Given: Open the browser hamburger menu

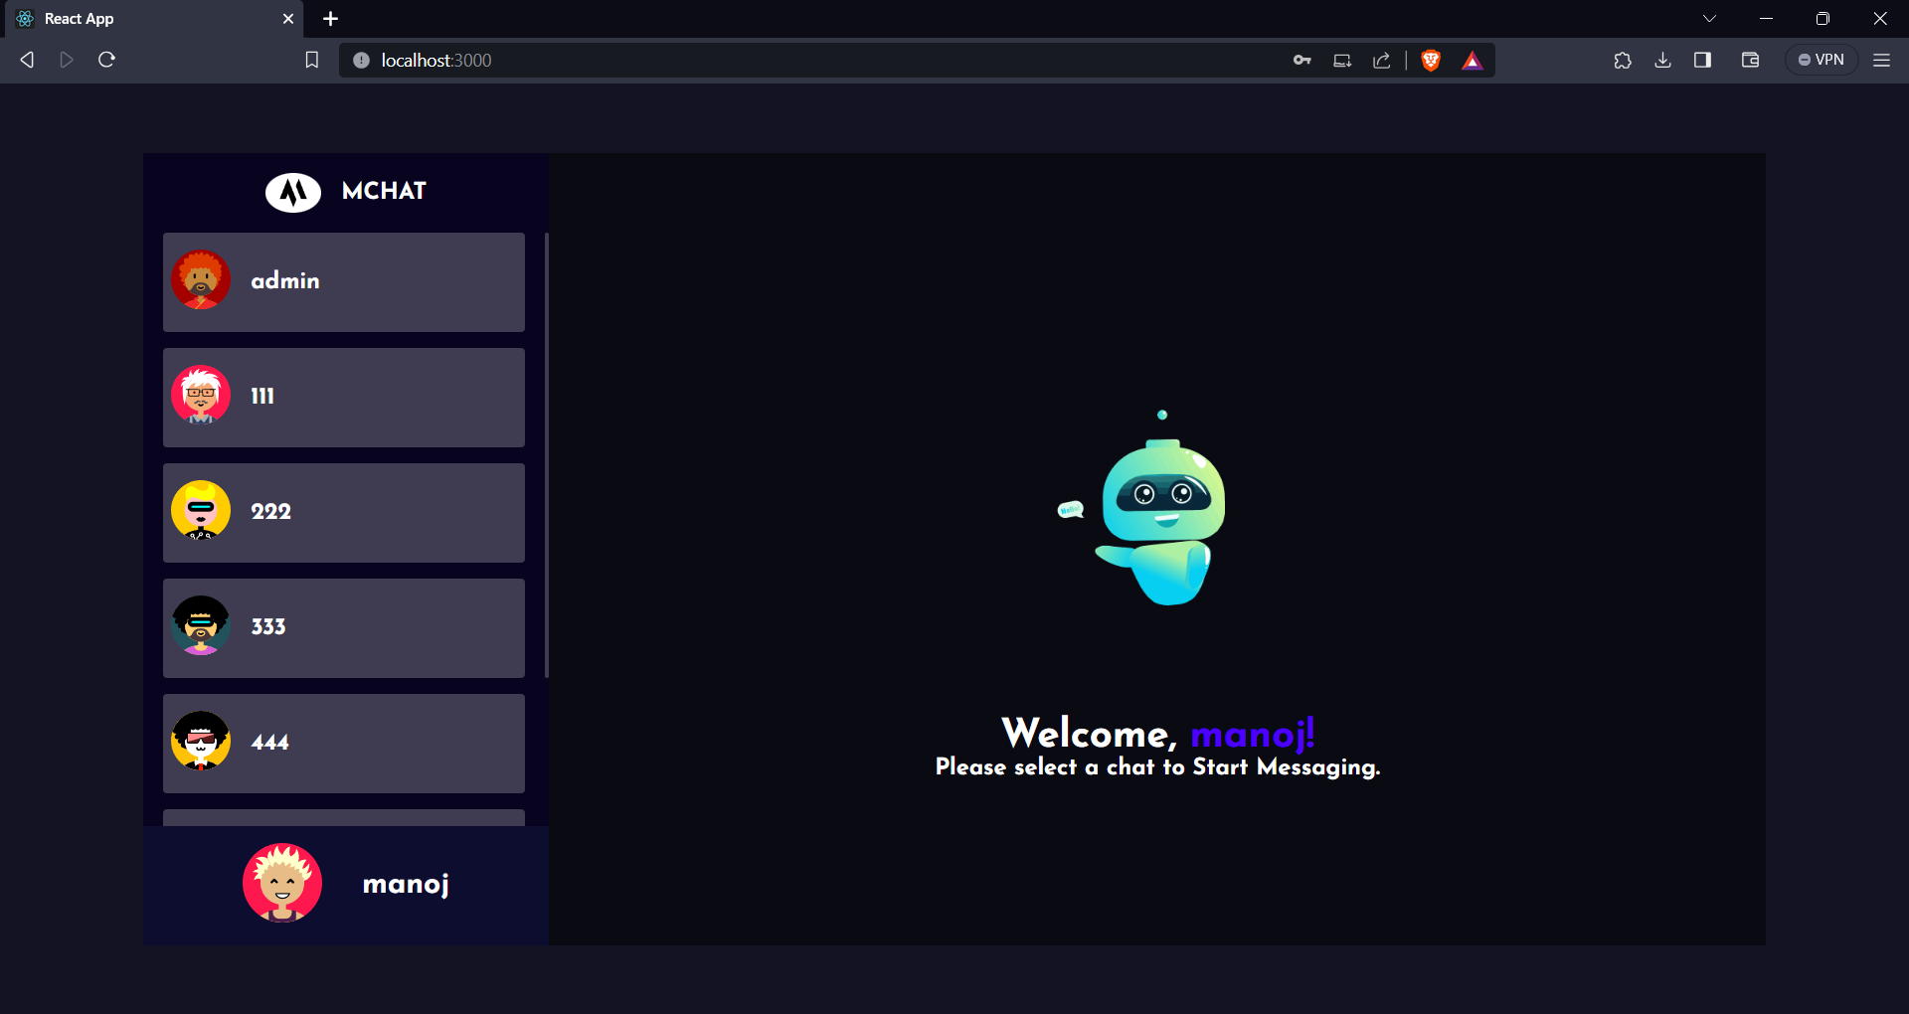Looking at the screenshot, I should [1881, 60].
